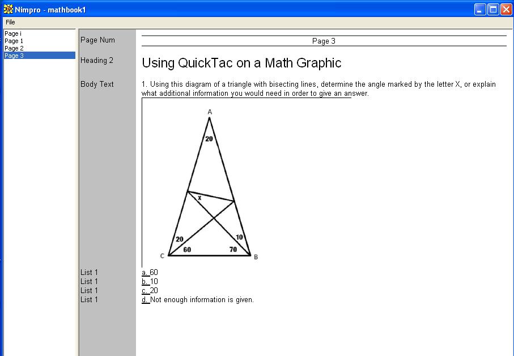Click the X angle mark in the diagram
The image size is (514, 356).
199,198
